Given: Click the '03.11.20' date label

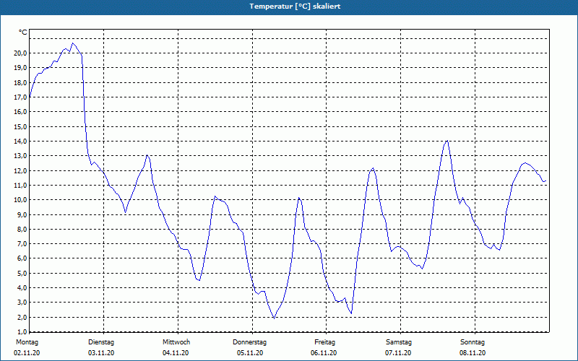Looking at the screenshot, I should 101,353.
